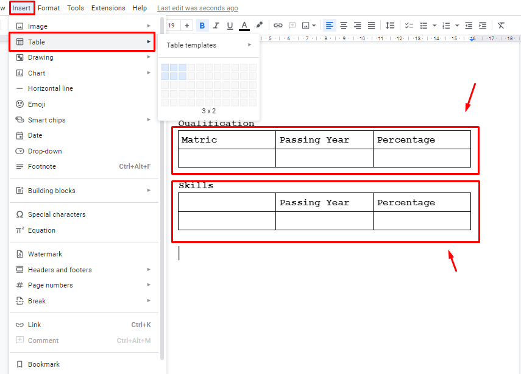521x374 pixels.
Task: Open the Break submenu
Action: [83, 301]
